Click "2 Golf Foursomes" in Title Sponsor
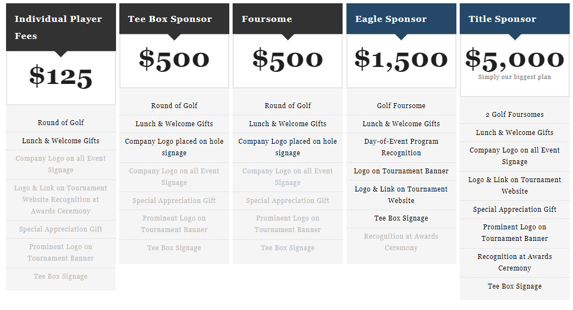The height and width of the screenshot is (310, 573). (x=515, y=115)
